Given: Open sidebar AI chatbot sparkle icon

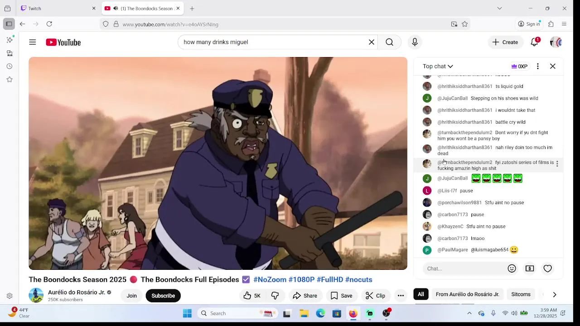Looking at the screenshot, I should pyautogui.click(x=10, y=40).
